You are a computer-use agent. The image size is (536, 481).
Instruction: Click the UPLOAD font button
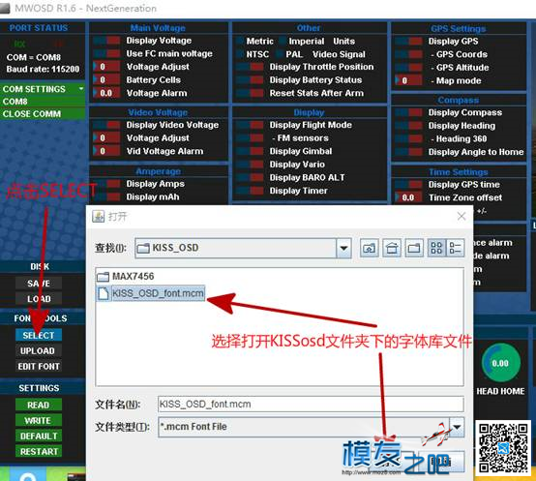(x=39, y=350)
